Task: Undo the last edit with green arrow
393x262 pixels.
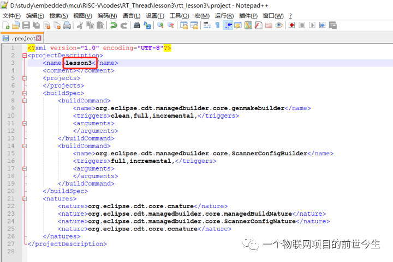Action: click(114, 25)
